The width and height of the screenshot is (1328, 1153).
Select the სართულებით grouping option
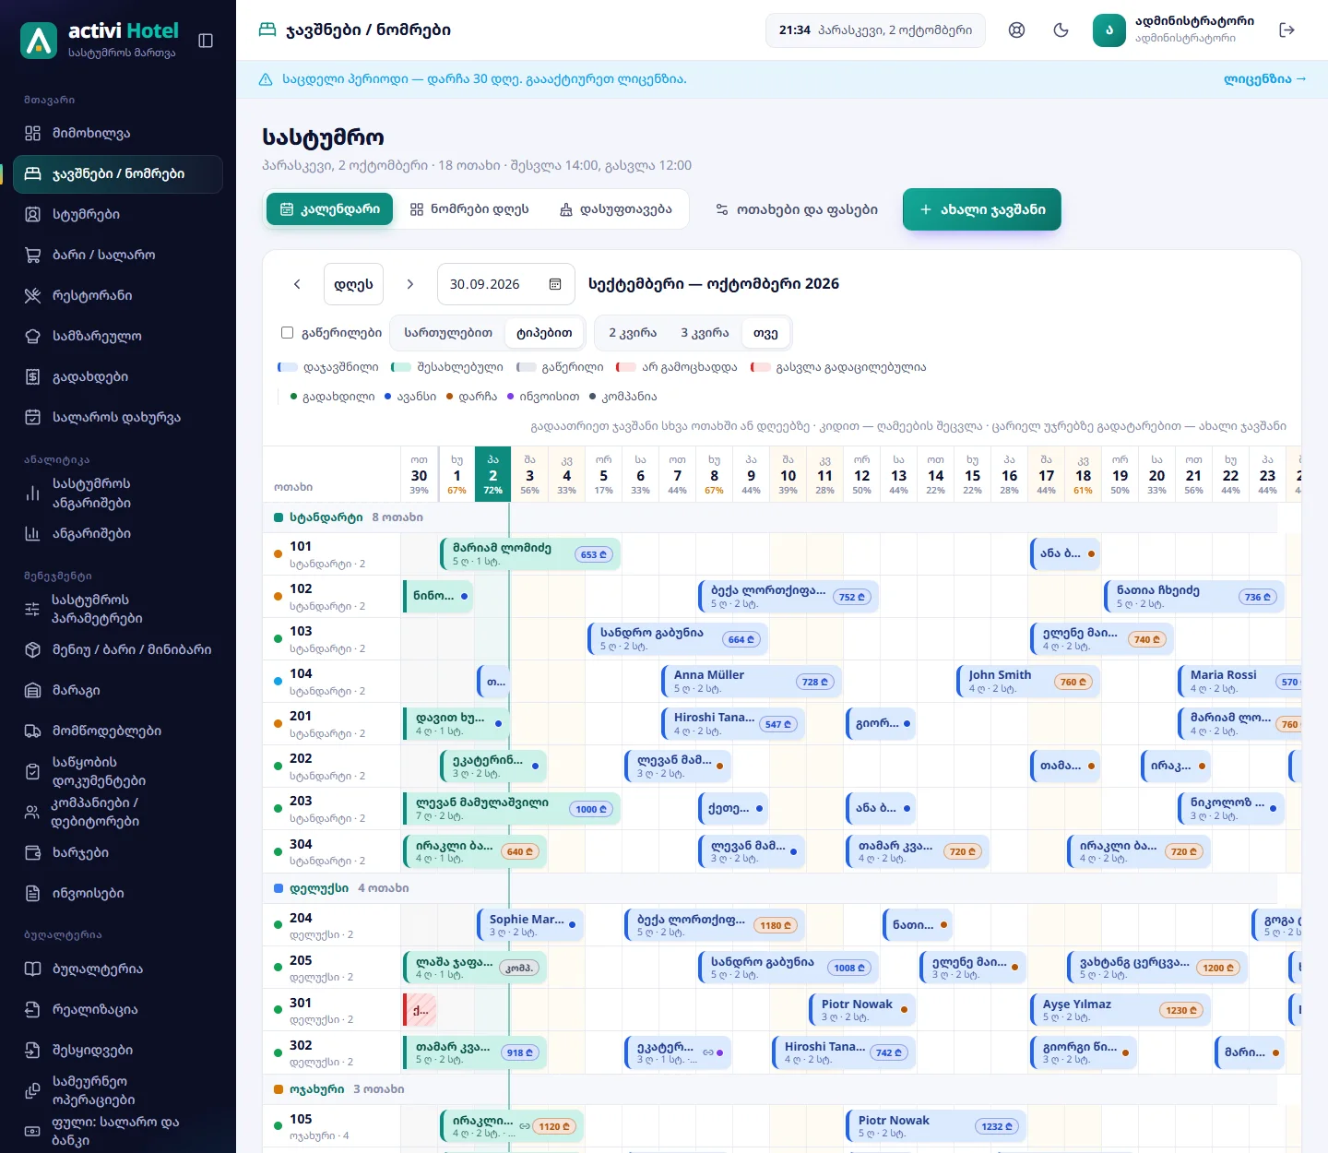pos(448,333)
